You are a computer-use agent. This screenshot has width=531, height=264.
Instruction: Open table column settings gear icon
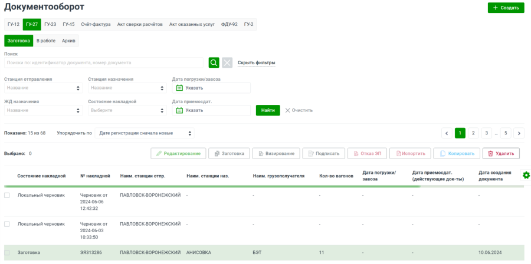tap(526, 175)
